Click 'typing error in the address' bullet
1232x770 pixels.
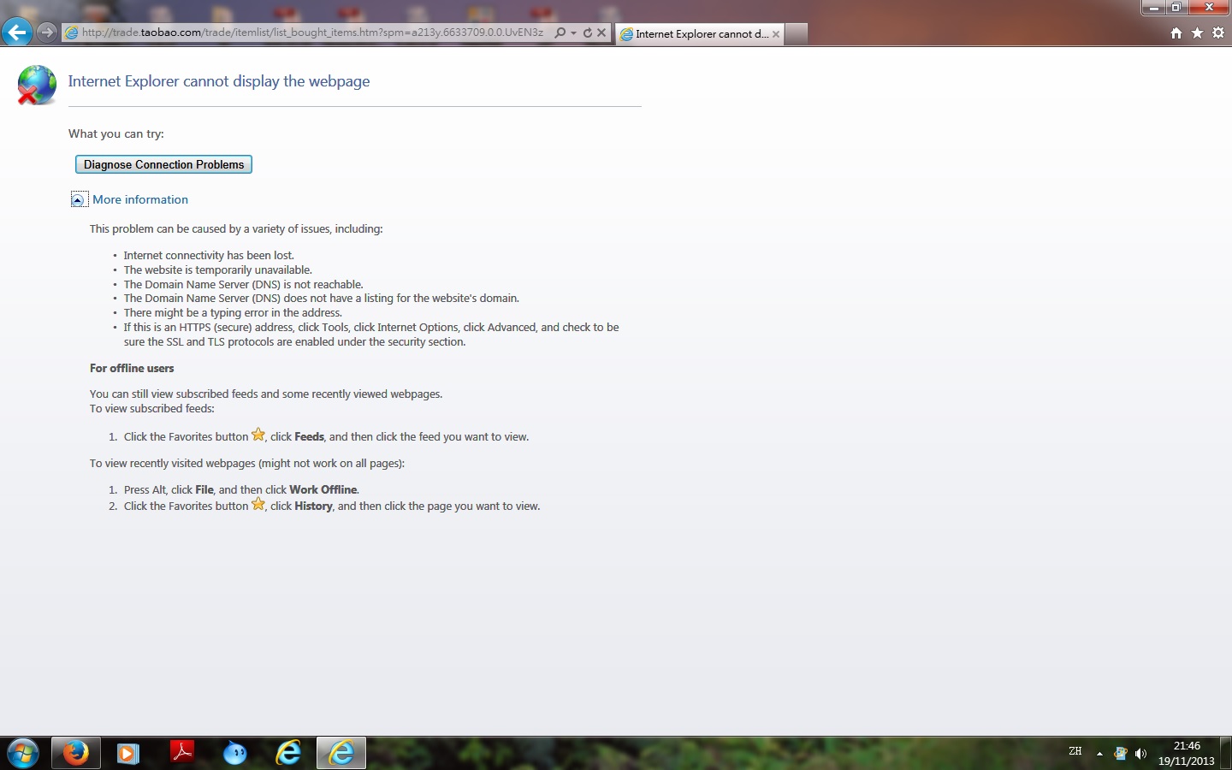[233, 312]
